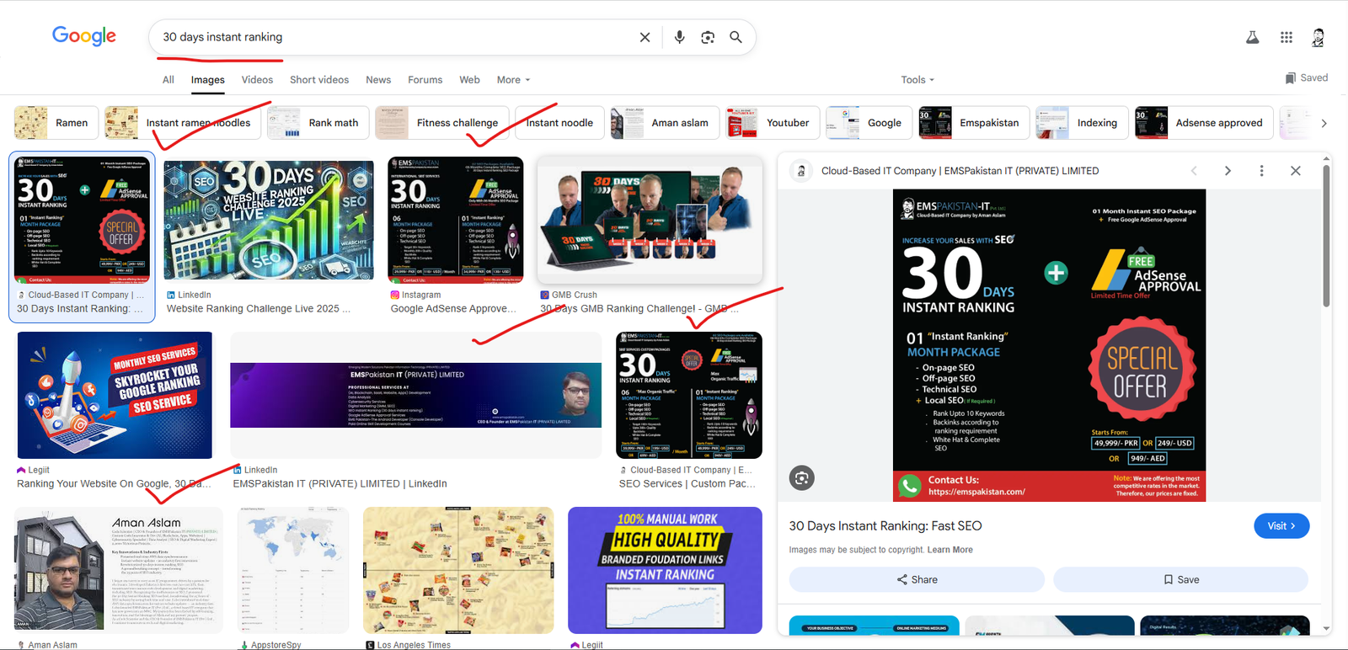Click the blue Visit button
This screenshot has height=650, width=1348.
(x=1281, y=526)
